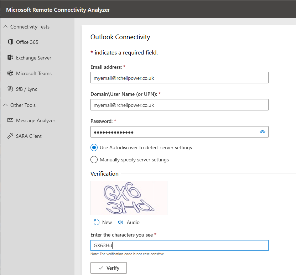Click the Exchange Server icon
Image resolution: width=296 pixels, height=275 pixels.
click(10, 57)
